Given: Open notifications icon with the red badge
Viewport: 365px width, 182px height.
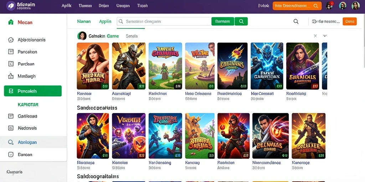Looking at the screenshot, I should click(x=329, y=6).
